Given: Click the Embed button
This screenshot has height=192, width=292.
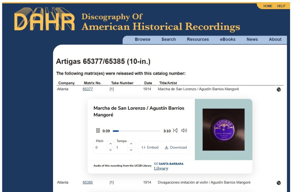Looking at the screenshot, I should [150, 147].
